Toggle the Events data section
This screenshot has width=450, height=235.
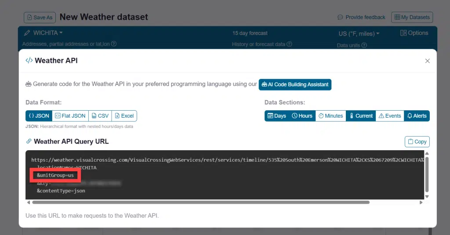pyautogui.click(x=390, y=116)
